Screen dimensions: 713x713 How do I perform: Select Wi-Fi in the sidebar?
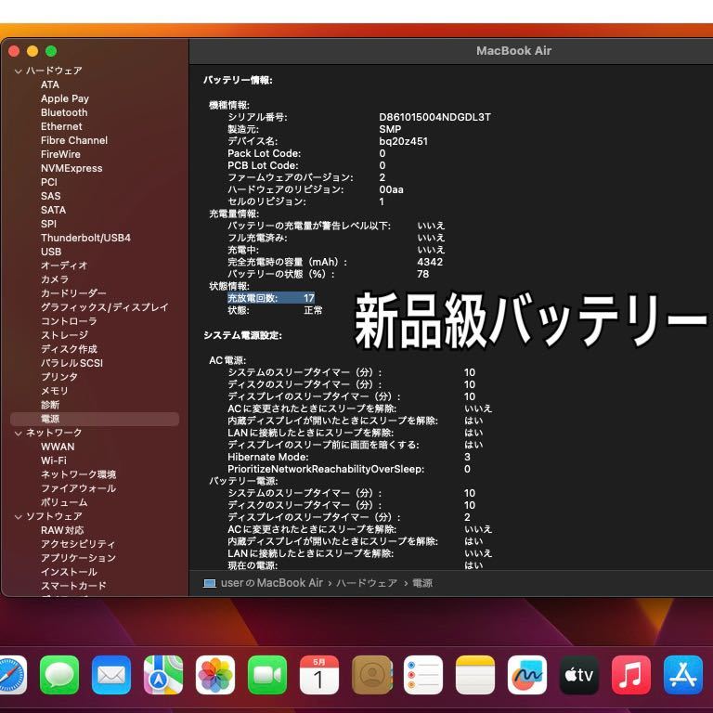(x=54, y=460)
